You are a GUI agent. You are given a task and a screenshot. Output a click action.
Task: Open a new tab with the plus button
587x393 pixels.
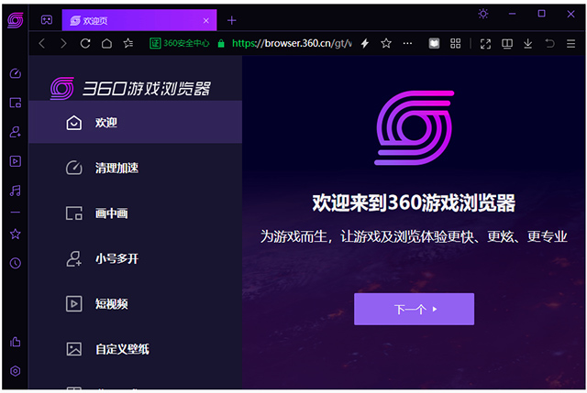232,20
